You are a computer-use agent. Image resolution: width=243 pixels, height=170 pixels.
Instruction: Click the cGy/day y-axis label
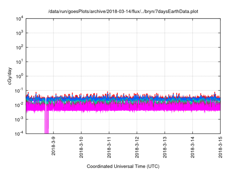(x=9, y=76)
